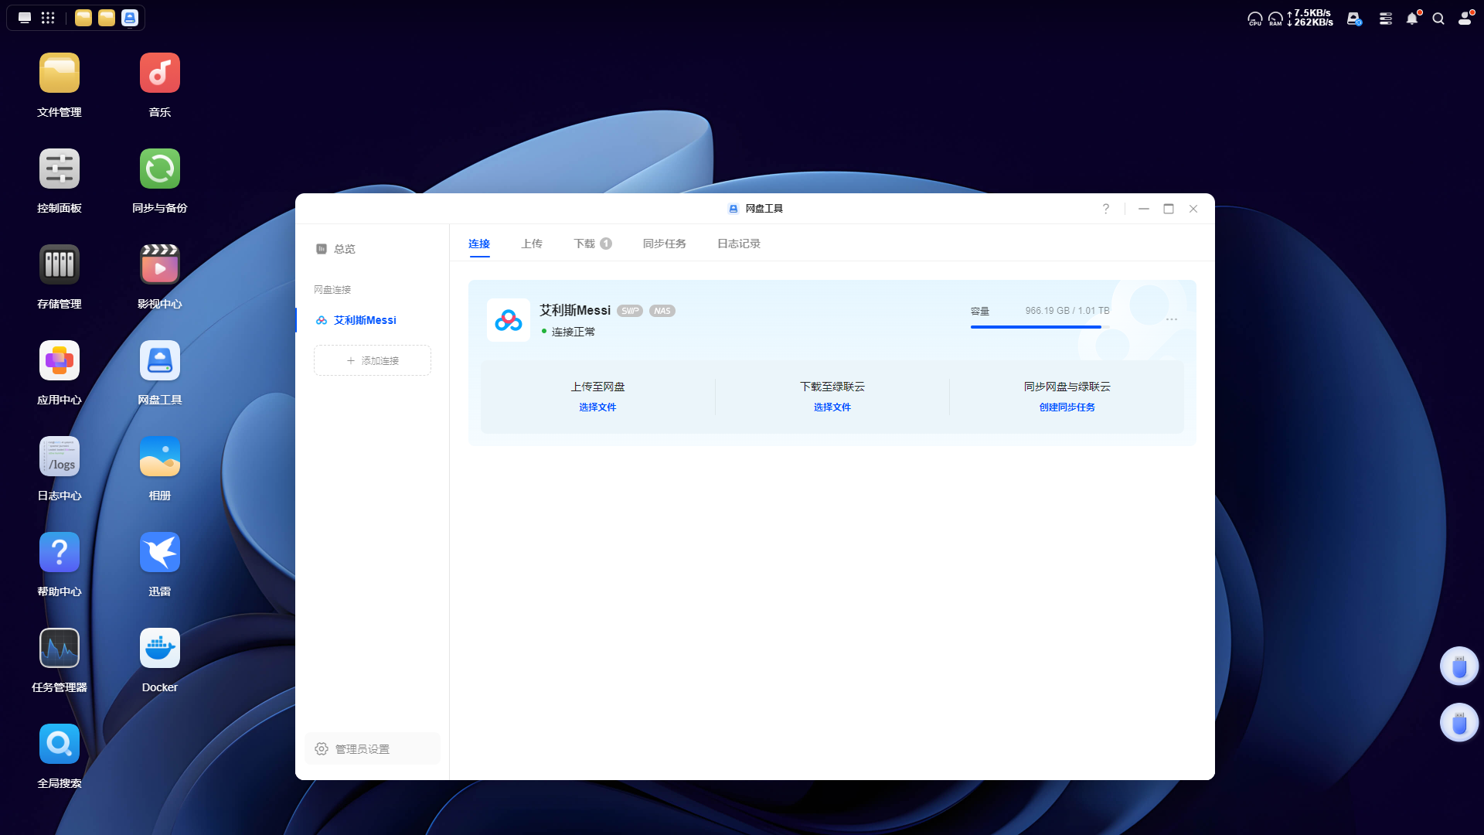
Task: Open 影视中心 video center icon
Action: 159,264
